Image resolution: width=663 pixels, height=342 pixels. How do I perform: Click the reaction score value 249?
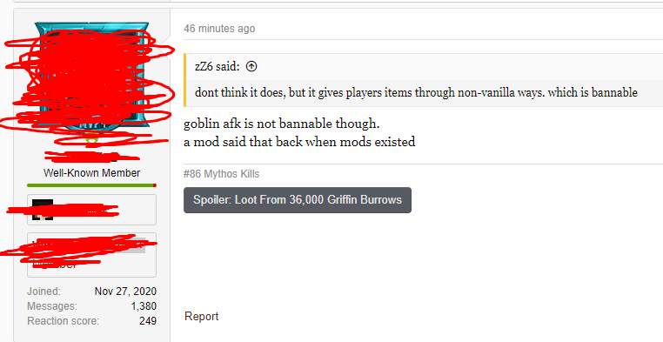(x=148, y=321)
